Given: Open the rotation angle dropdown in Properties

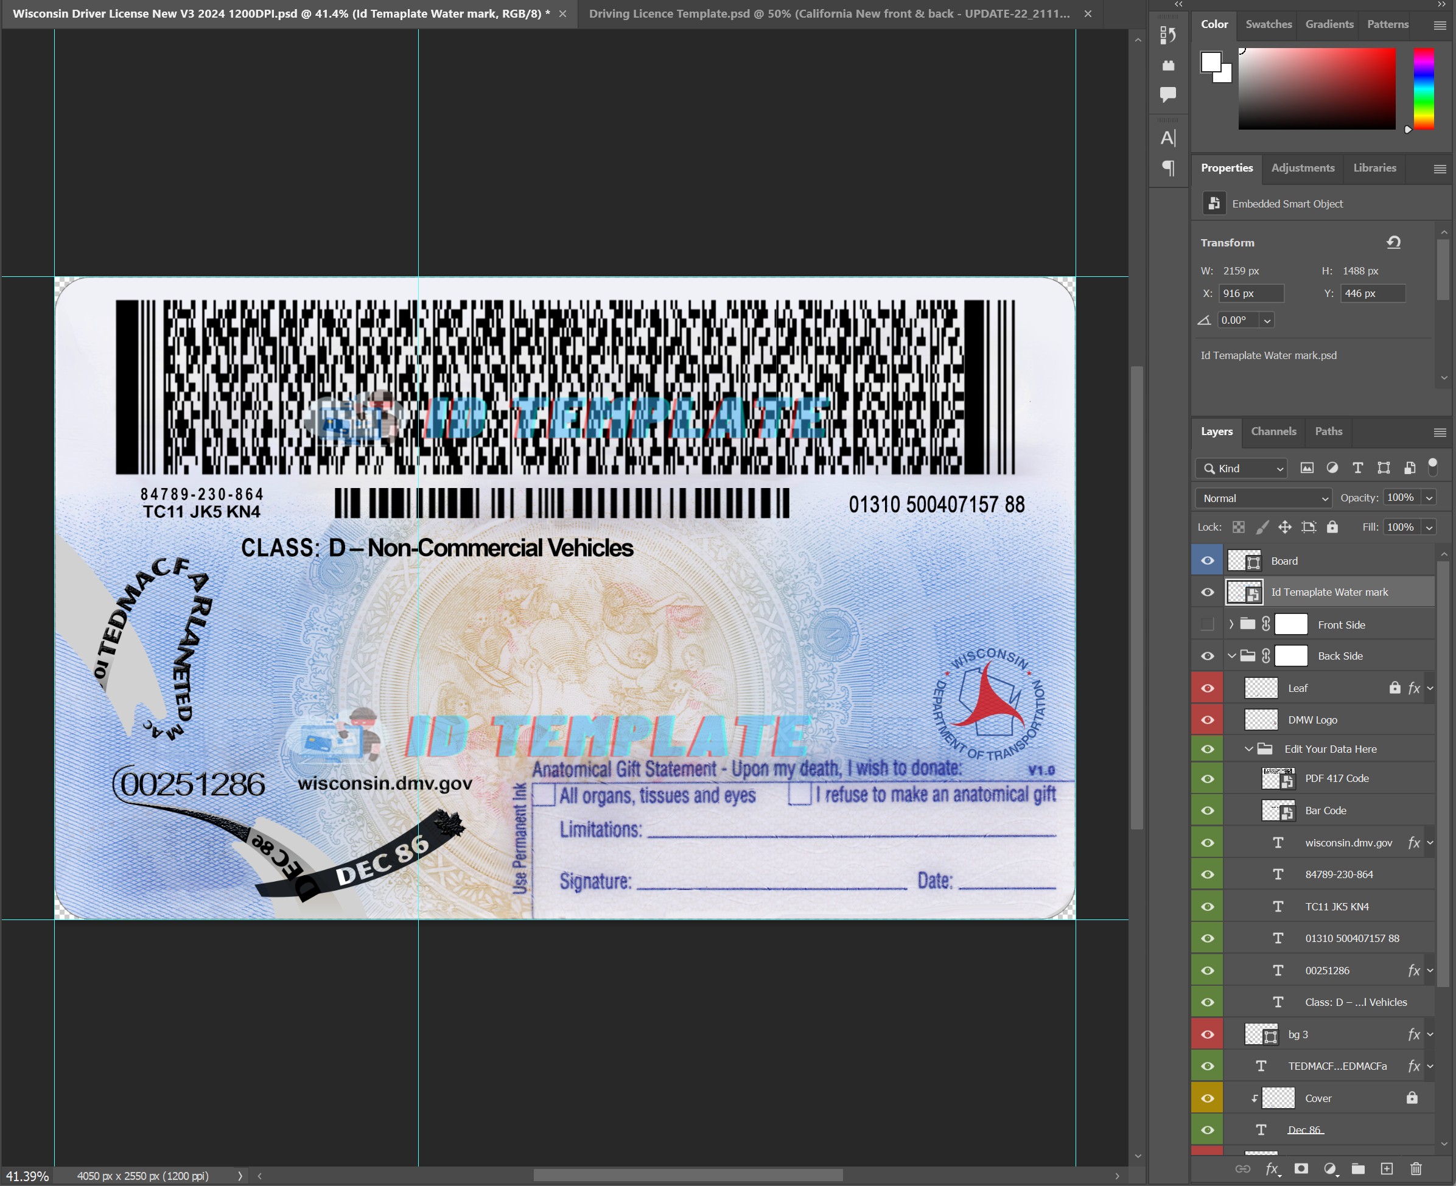Looking at the screenshot, I should (x=1267, y=319).
